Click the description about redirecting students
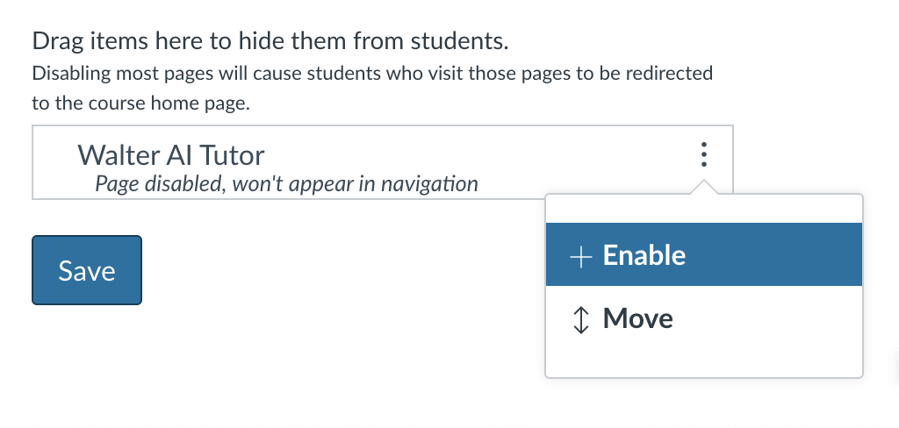This screenshot has width=899, height=428. [x=372, y=89]
